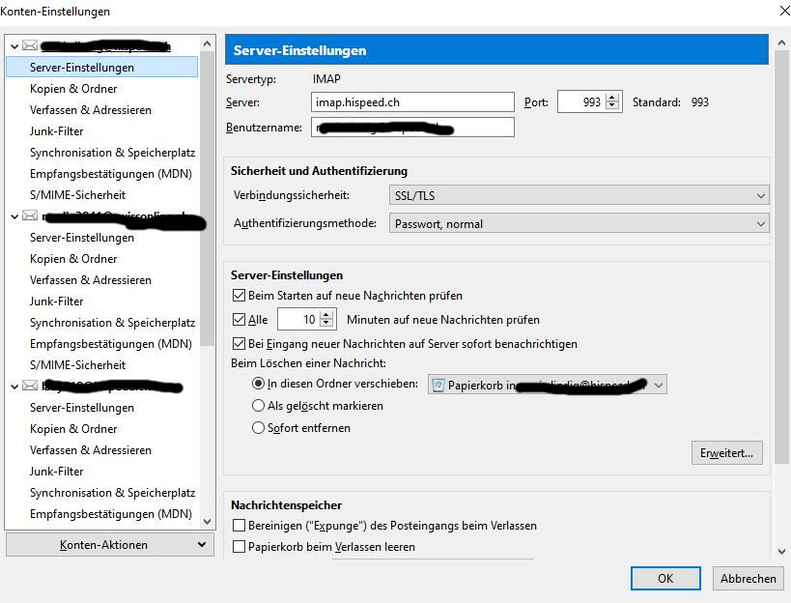Click the Server input field imap.hispeed.ch
Image resolution: width=791 pixels, height=603 pixels.
pyautogui.click(x=413, y=102)
